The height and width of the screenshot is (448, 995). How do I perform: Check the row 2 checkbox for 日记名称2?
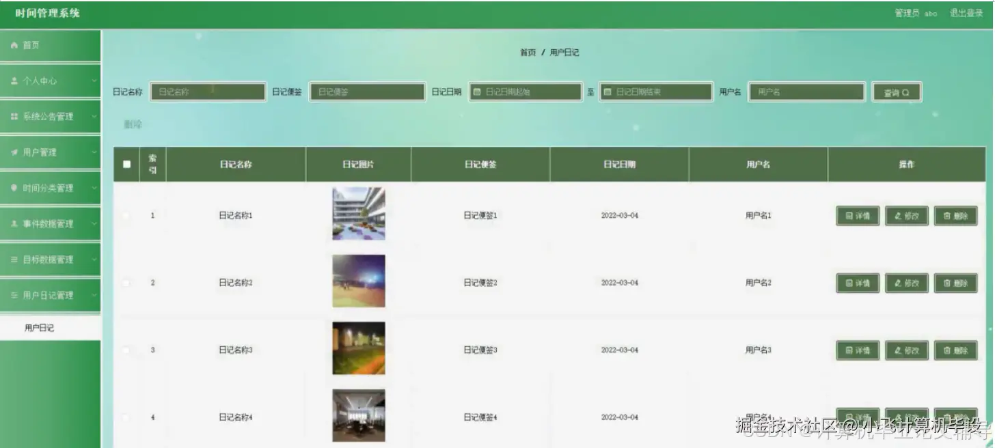(126, 282)
